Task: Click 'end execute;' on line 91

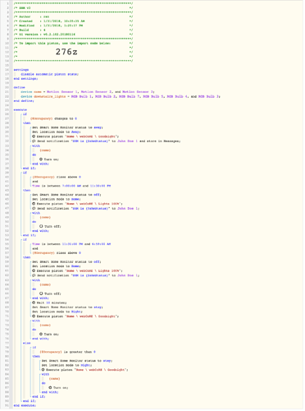Action: pyautogui.click(x=25, y=406)
